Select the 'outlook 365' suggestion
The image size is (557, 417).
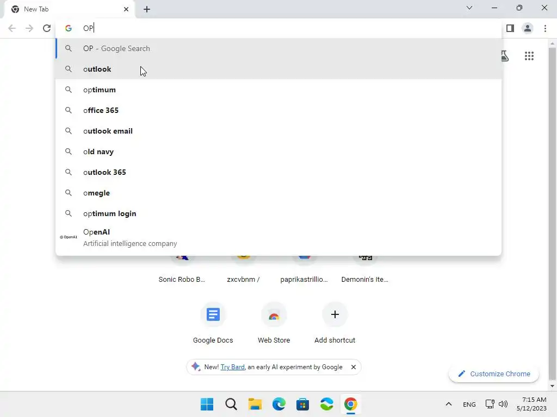pyautogui.click(x=279, y=172)
